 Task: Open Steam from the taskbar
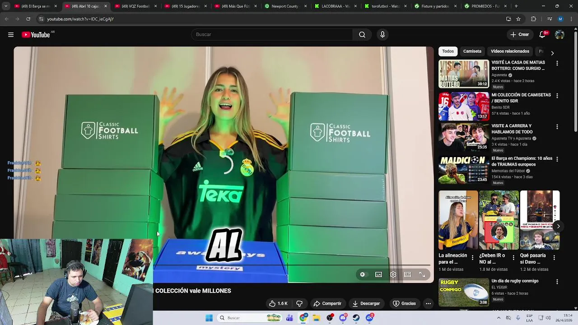click(356, 318)
